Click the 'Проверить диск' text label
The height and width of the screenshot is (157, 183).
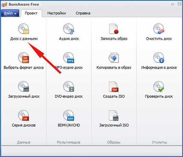click(159, 96)
